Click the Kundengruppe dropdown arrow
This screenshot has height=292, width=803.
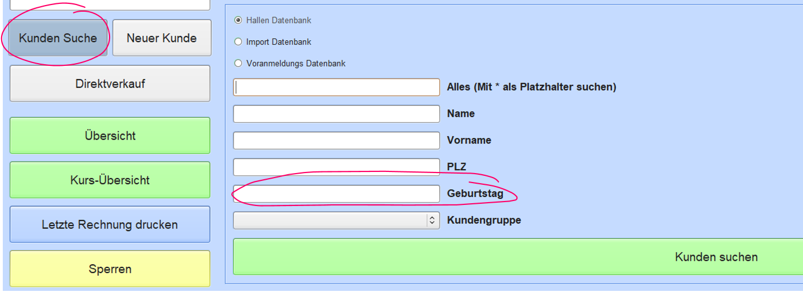pyautogui.click(x=432, y=221)
